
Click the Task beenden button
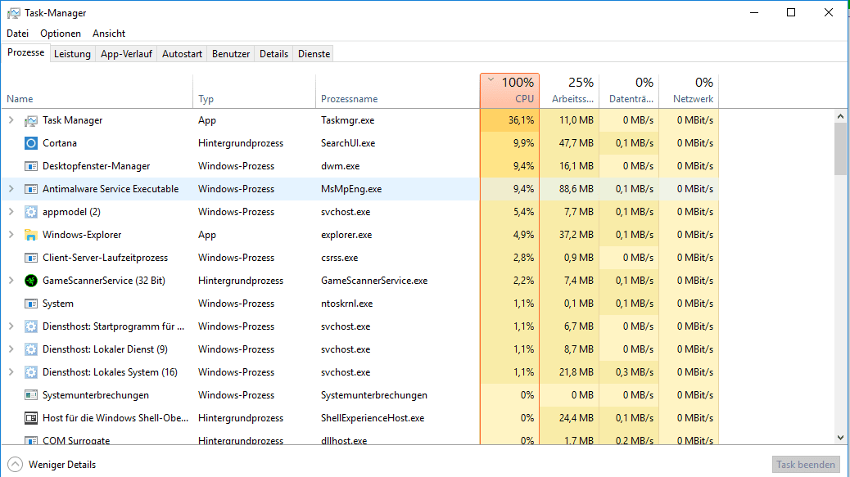click(806, 465)
